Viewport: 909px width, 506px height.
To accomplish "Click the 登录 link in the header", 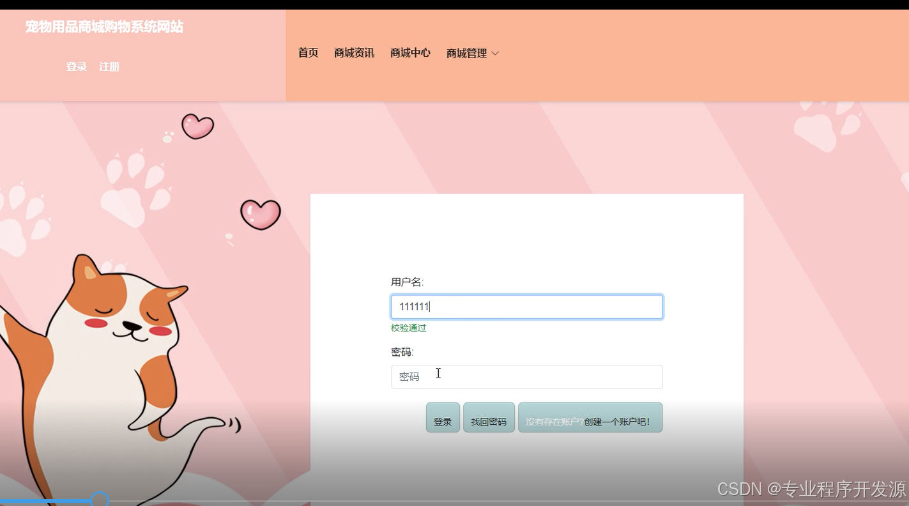I will [x=76, y=66].
